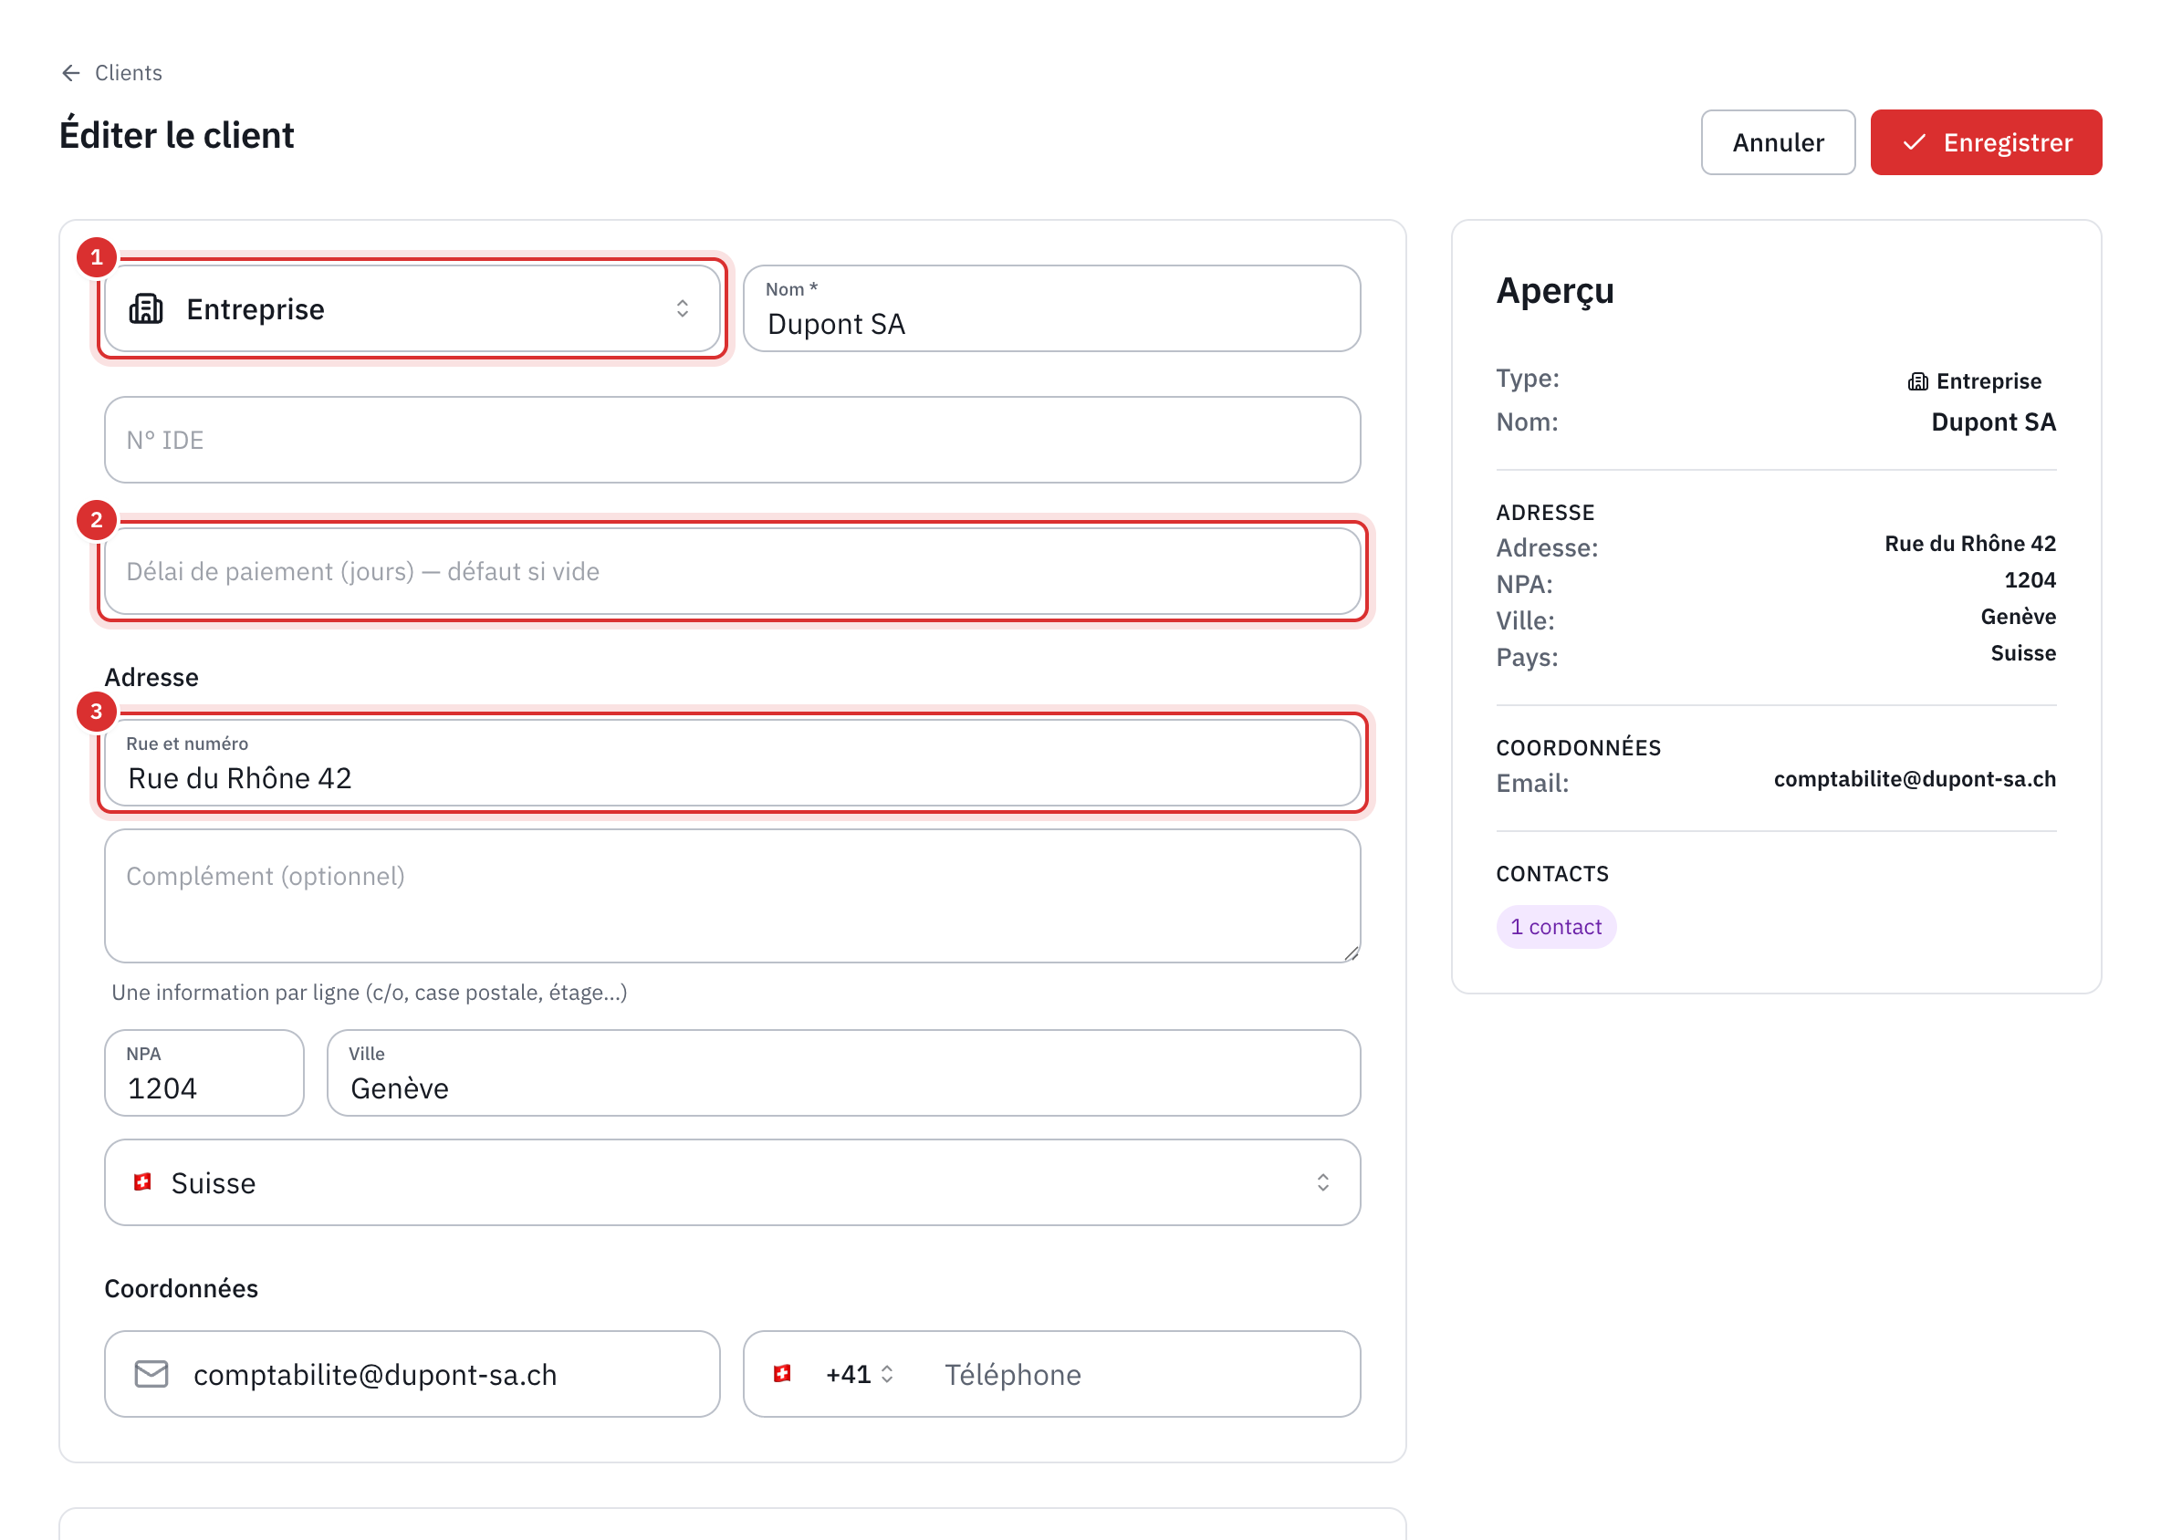Click the Coordonnées section heading in form

tap(182, 1289)
